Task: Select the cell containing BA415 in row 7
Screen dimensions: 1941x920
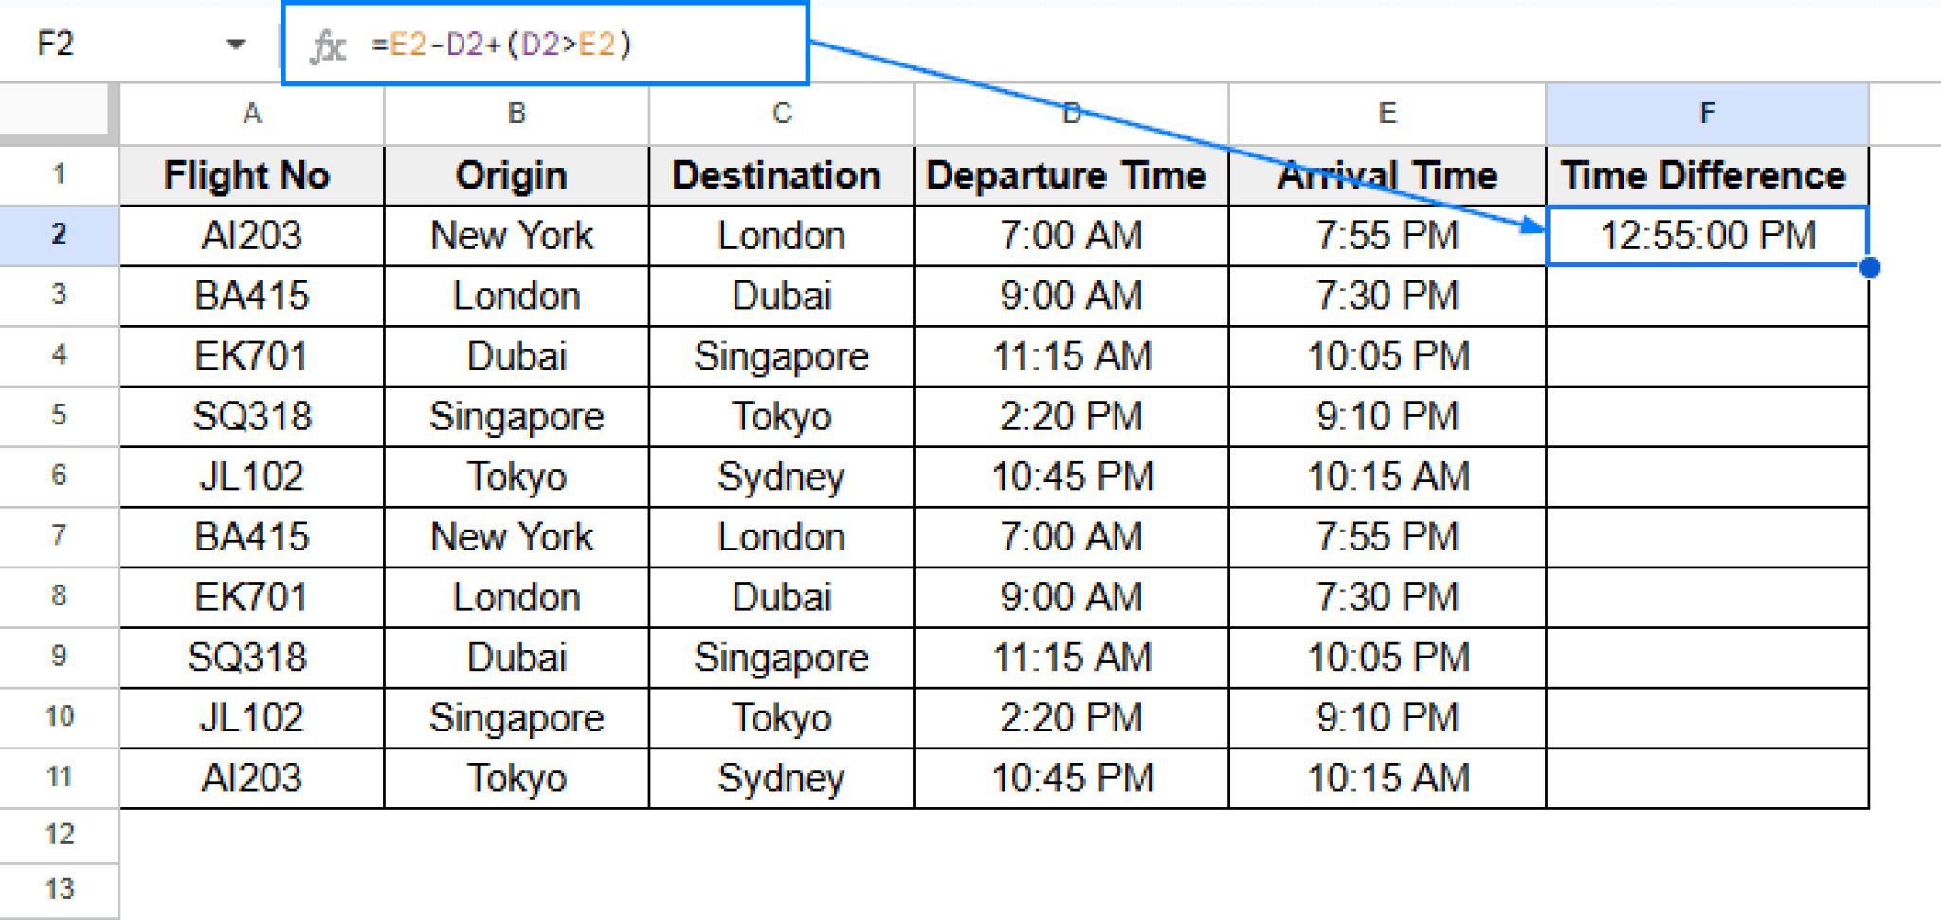Action: click(x=250, y=536)
